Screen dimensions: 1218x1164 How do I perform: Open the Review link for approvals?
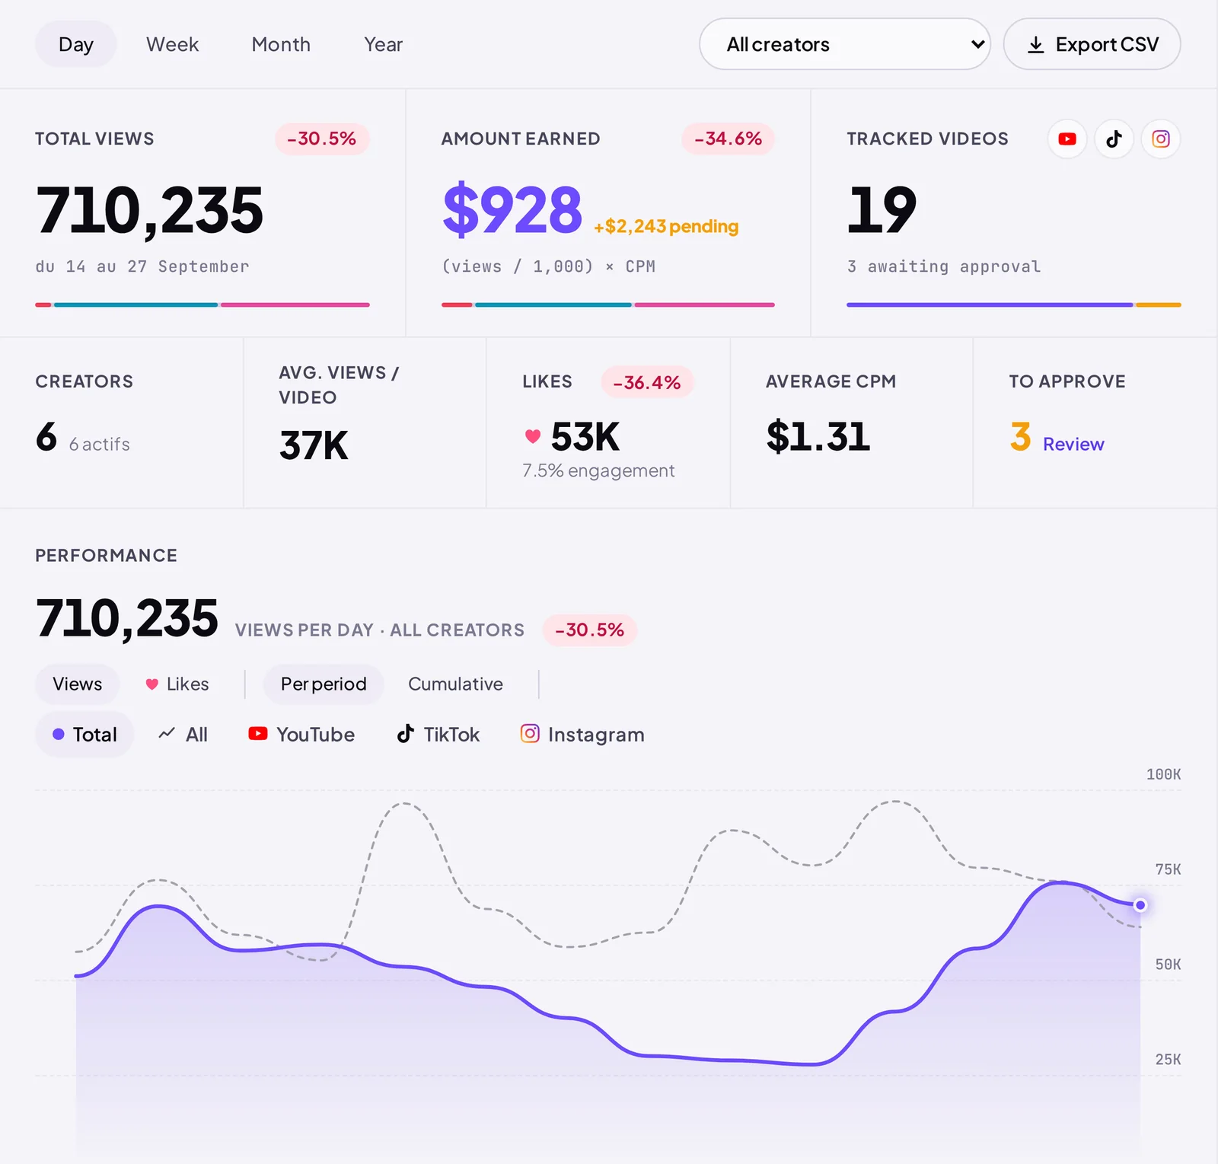point(1073,444)
